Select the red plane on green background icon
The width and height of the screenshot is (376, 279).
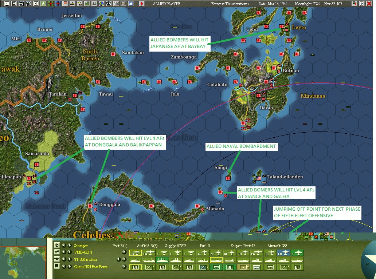(51, 3)
